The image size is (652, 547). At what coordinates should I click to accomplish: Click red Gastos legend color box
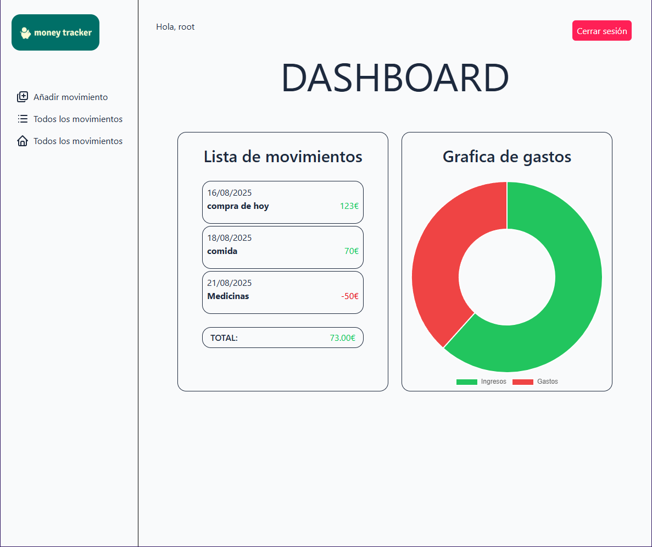tap(522, 382)
